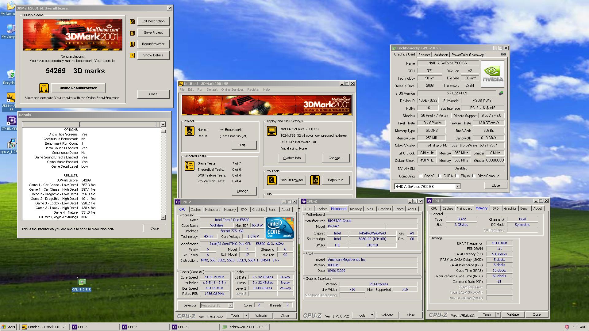Viewport: 589px width, 331px height.
Task: Click System Info button in 3DMark2001 SE
Action: [292, 158]
